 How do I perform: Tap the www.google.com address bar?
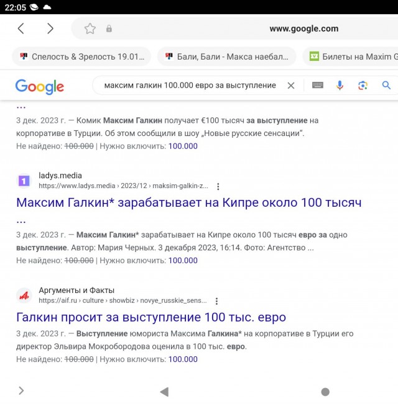(304, 29)
